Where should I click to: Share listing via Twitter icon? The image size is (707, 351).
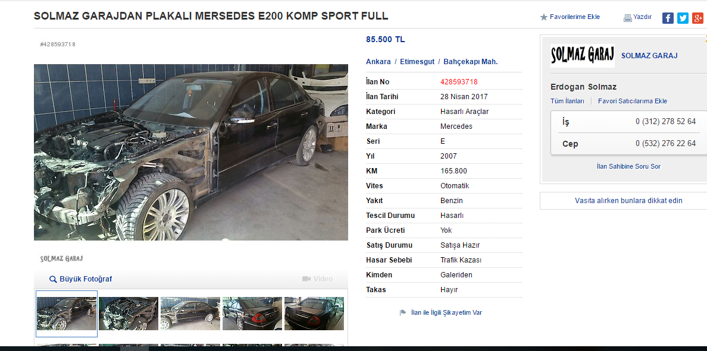[x=683, y=18]
